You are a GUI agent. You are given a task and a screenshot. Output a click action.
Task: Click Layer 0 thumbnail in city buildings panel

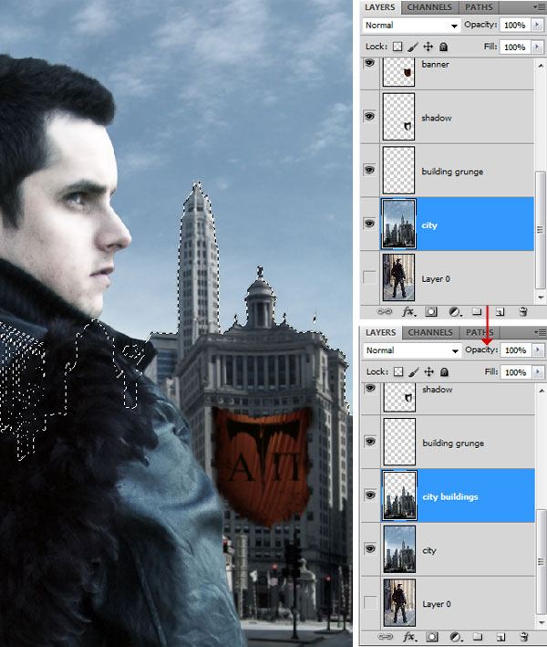[399, 602]
